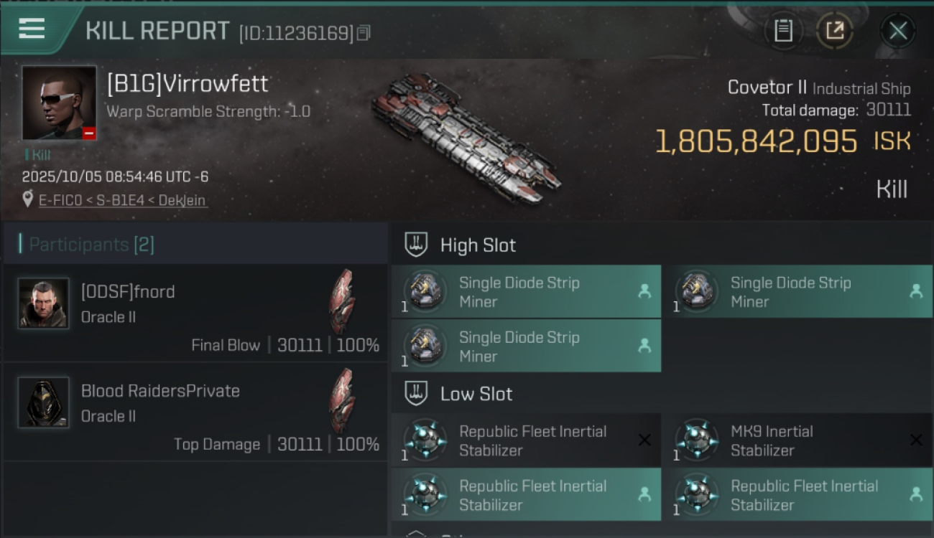Open the hamburger menu

coord(32,29)
